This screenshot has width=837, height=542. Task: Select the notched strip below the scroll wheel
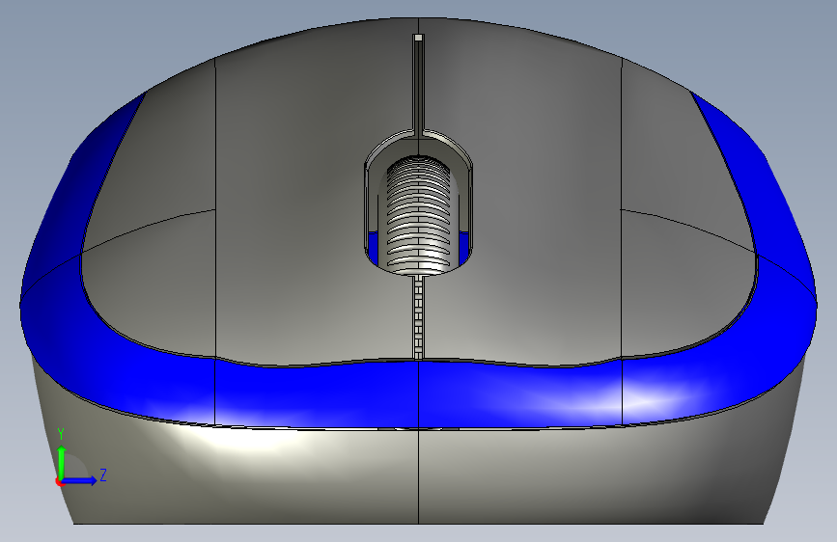tap(419, 318)
